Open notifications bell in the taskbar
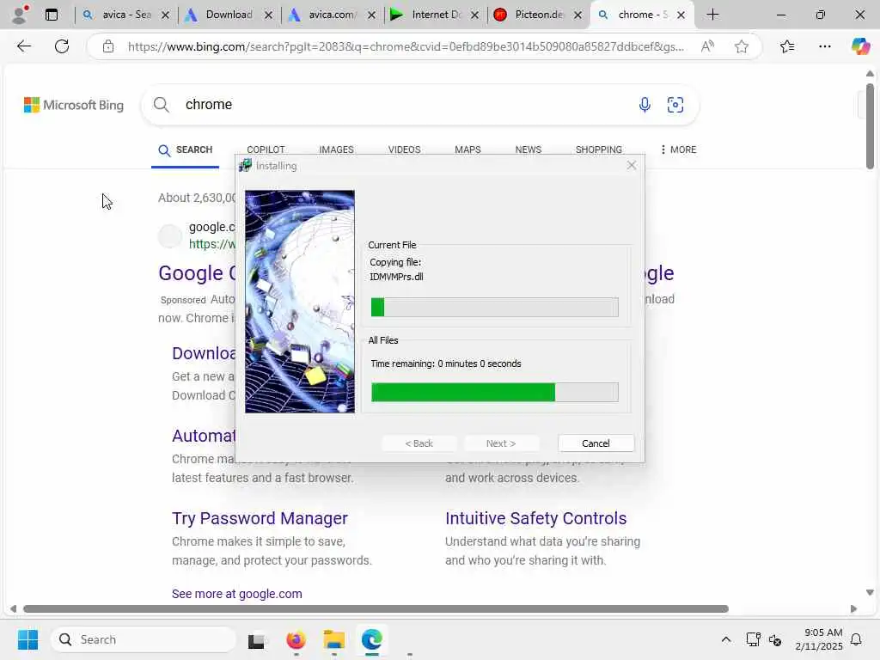 point(856,639)
